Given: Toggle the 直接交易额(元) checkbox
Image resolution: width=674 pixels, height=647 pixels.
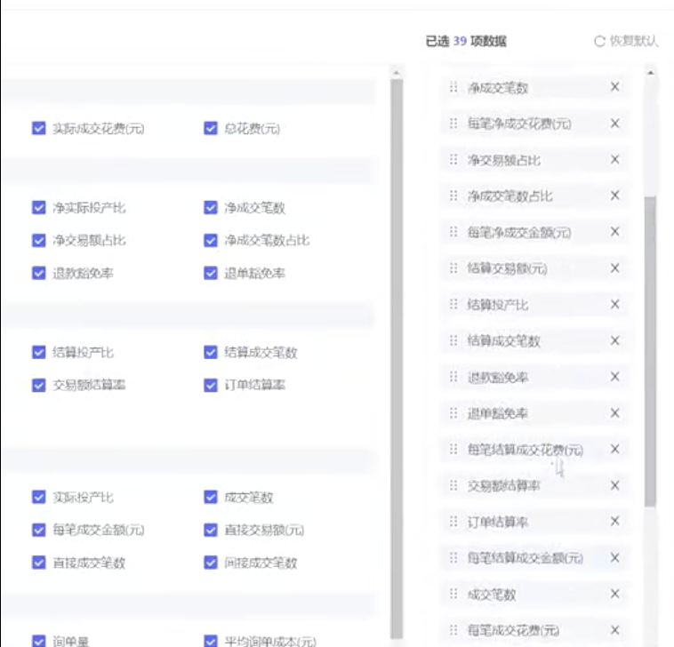Looking at the screenshot, I should tap(211, 530).
